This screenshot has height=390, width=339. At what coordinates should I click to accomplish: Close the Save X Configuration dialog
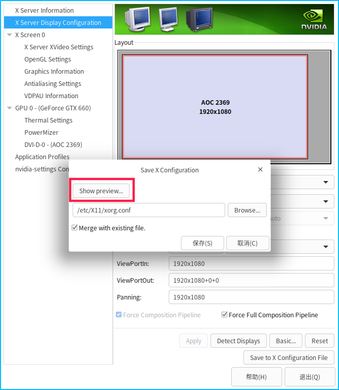pos(260,170)
